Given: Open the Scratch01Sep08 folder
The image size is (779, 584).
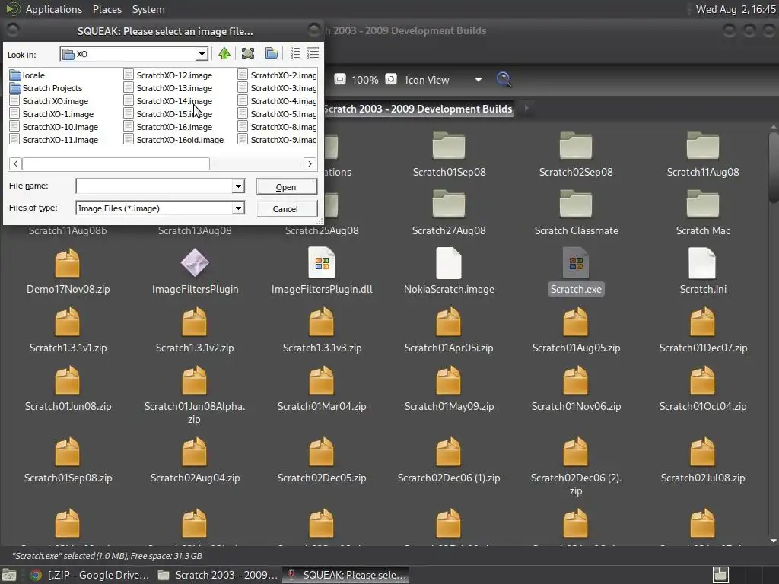Looking at the screenshot, I should coord(449,154).
